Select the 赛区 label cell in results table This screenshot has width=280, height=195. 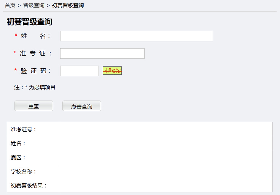click(18, 157)
